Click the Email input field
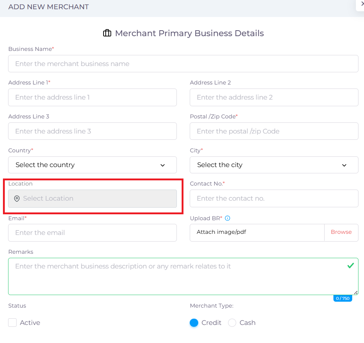 click(92, 233)
